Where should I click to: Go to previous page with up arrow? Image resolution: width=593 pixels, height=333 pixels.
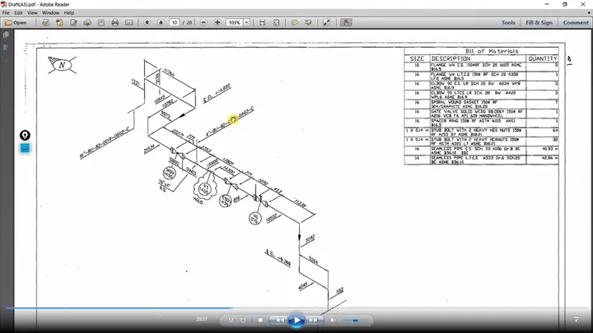click(x=147, y=23)
